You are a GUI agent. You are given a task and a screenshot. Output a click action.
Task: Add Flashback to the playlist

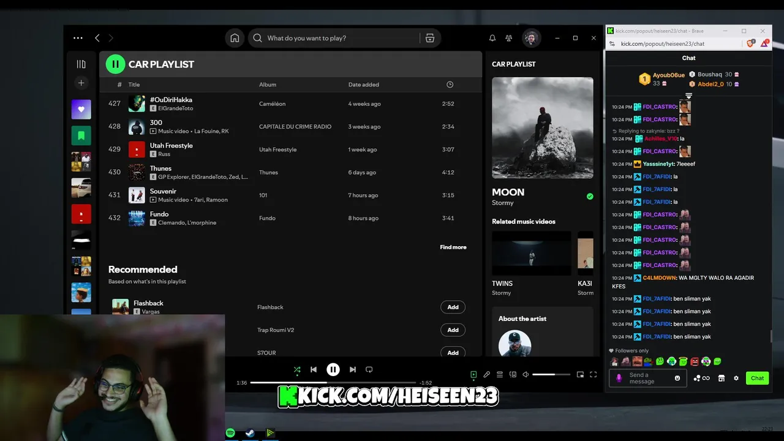coord(453,307)
